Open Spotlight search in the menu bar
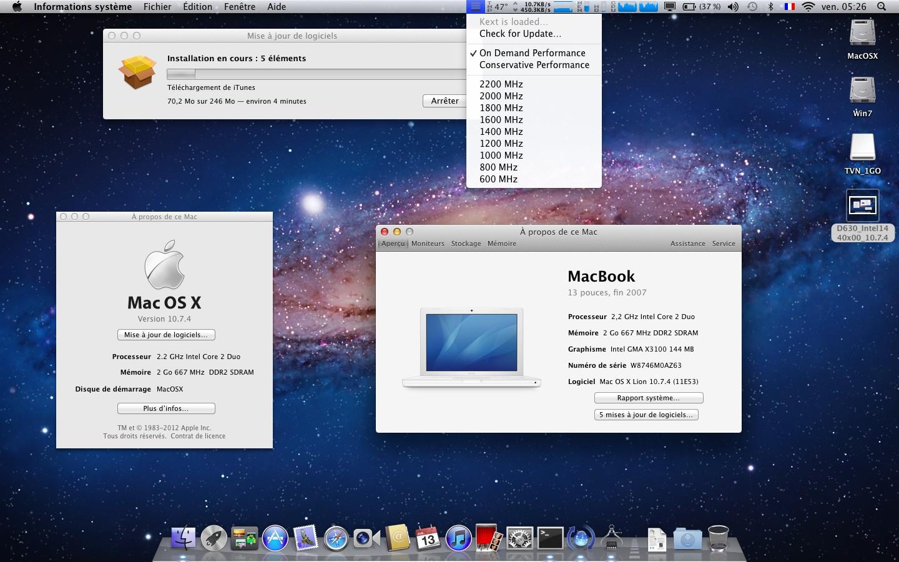 [x=882, y=7]
